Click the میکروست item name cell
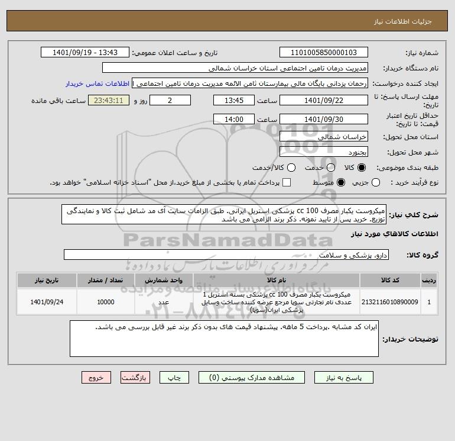Image resolution: width=455 pixels, height=441 pixels. click(x=277, y=302)
